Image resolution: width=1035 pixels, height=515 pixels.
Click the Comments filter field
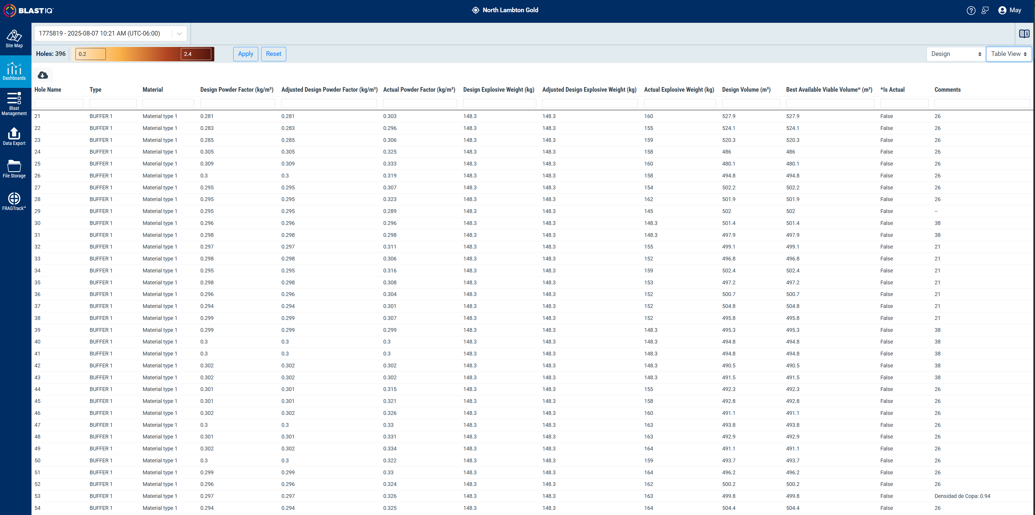point(982,103)
